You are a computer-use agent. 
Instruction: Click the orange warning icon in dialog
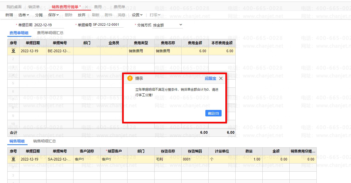pyautogui.click(x=130, y=78)
